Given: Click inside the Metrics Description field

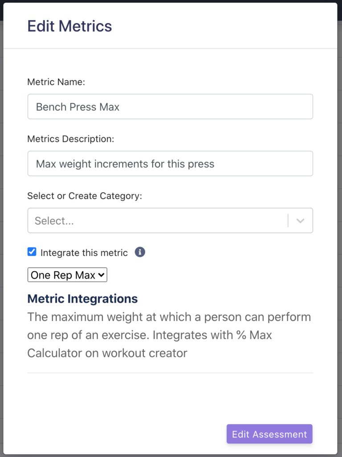Looking at the screenshot, I should (x=170, y=163).
